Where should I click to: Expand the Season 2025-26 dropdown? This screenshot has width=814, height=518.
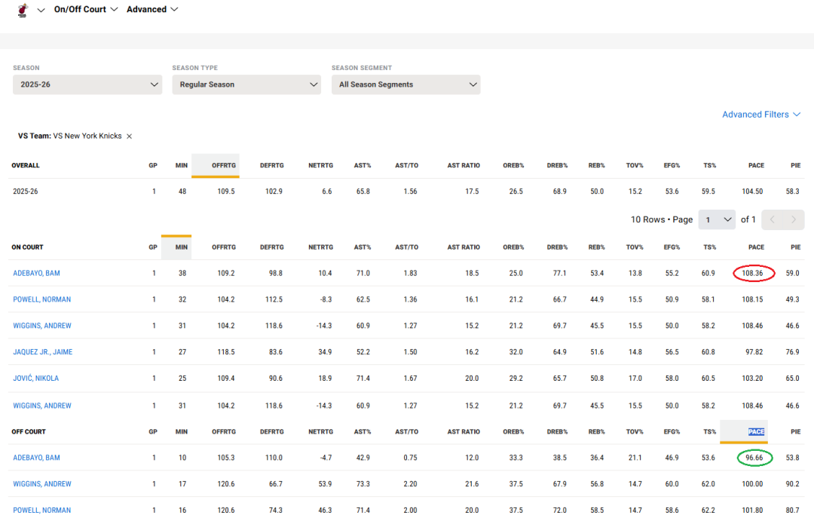pos(87,84)
